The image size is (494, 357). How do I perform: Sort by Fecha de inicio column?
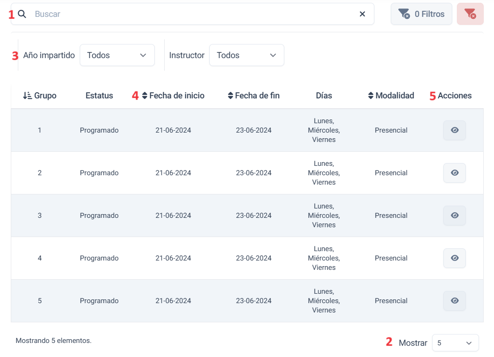173,96
